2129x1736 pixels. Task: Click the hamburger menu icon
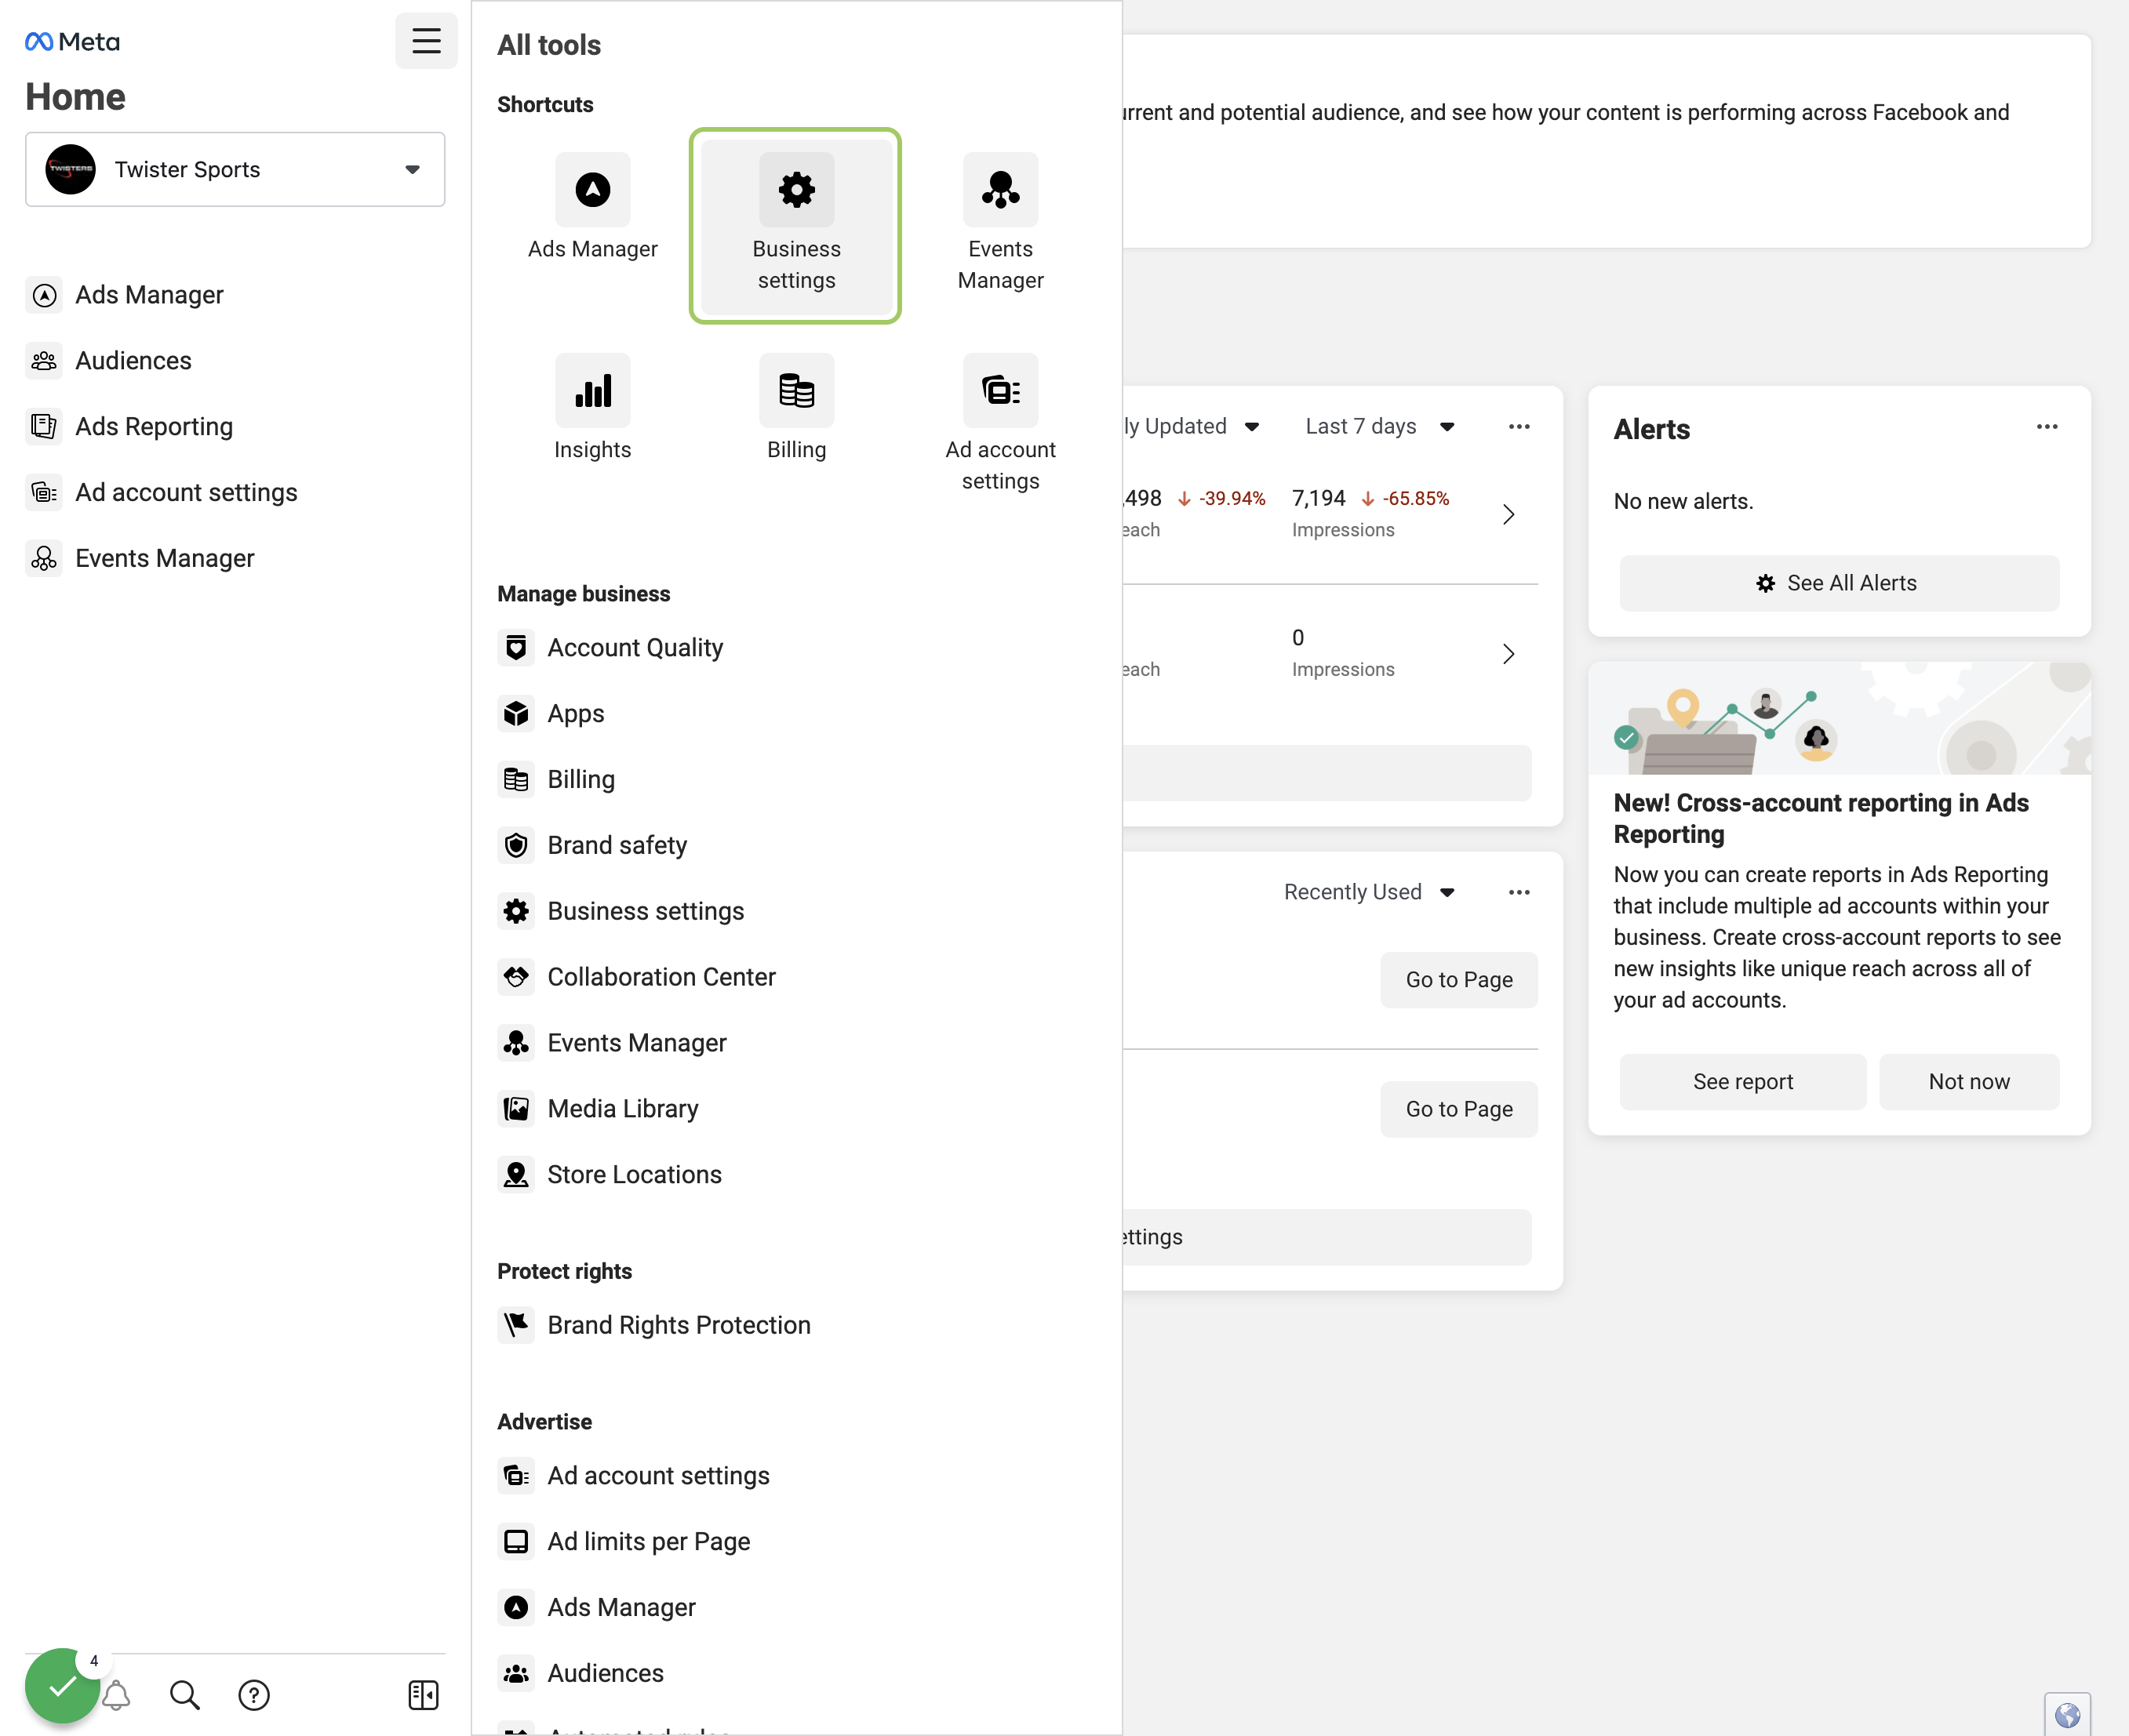pyautogui.click(x=426, y=41)
